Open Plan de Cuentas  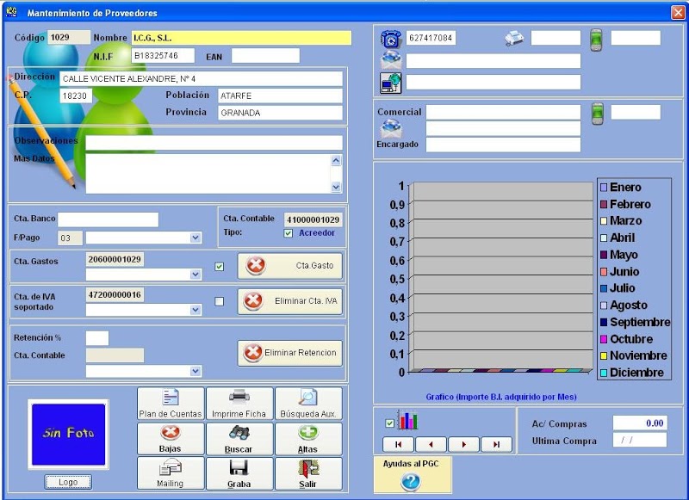[x=171, y=404]
